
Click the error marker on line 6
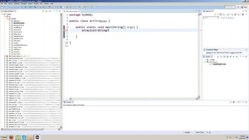coord(64,30)
